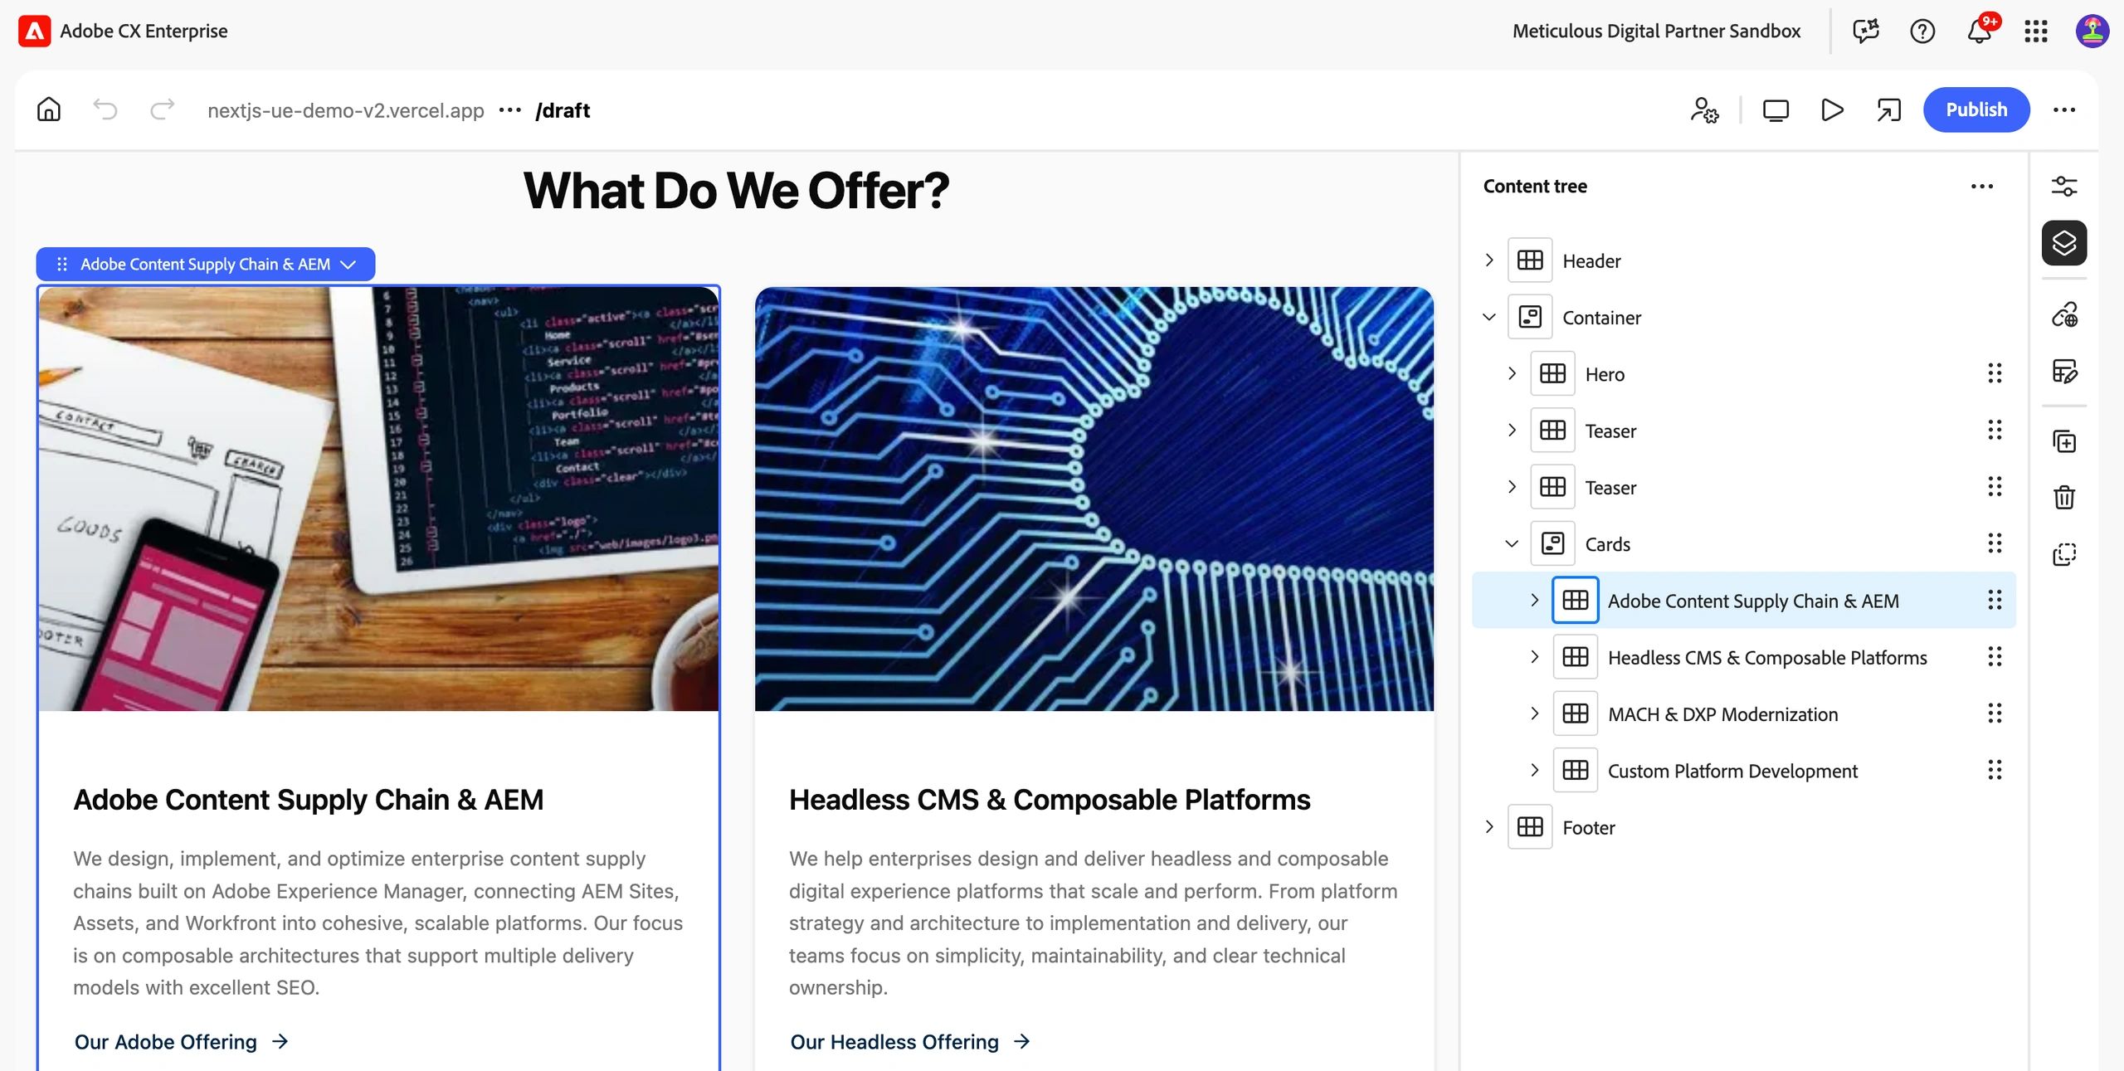Go to Home in editor toolbar
Image resolution: width=2124 pixels, height=1071 pixels.
(49, 110)
